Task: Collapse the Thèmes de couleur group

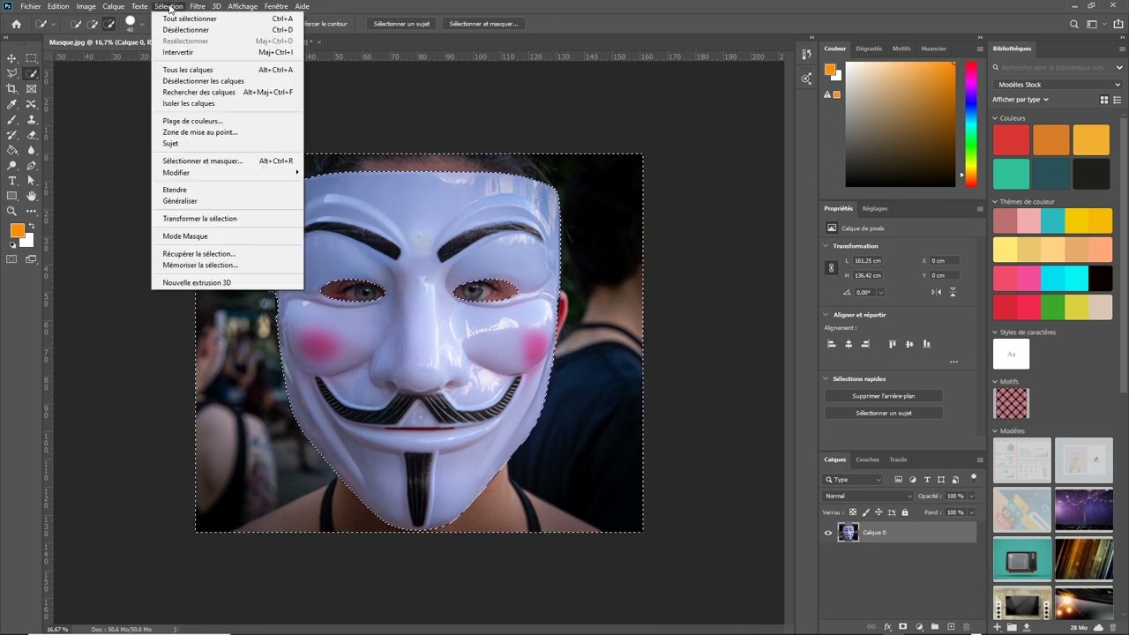Action: [x=996, y=202]
